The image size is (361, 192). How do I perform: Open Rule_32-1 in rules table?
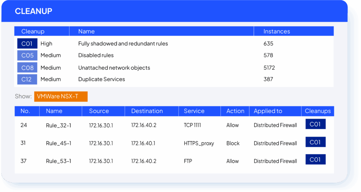coord(59,125)
